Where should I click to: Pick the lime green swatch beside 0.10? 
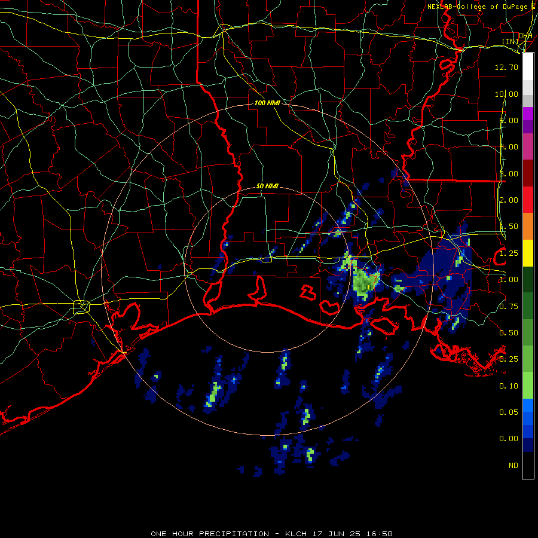click(x=528, y=386)
